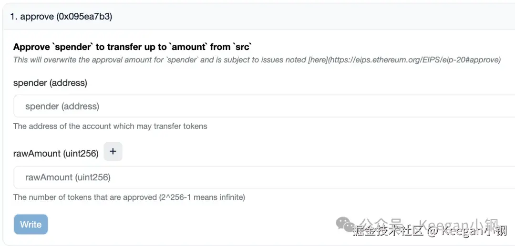Screen dimensions: 515x246
Task: Click the `src` word in the heading
Action: pos(242,47)
